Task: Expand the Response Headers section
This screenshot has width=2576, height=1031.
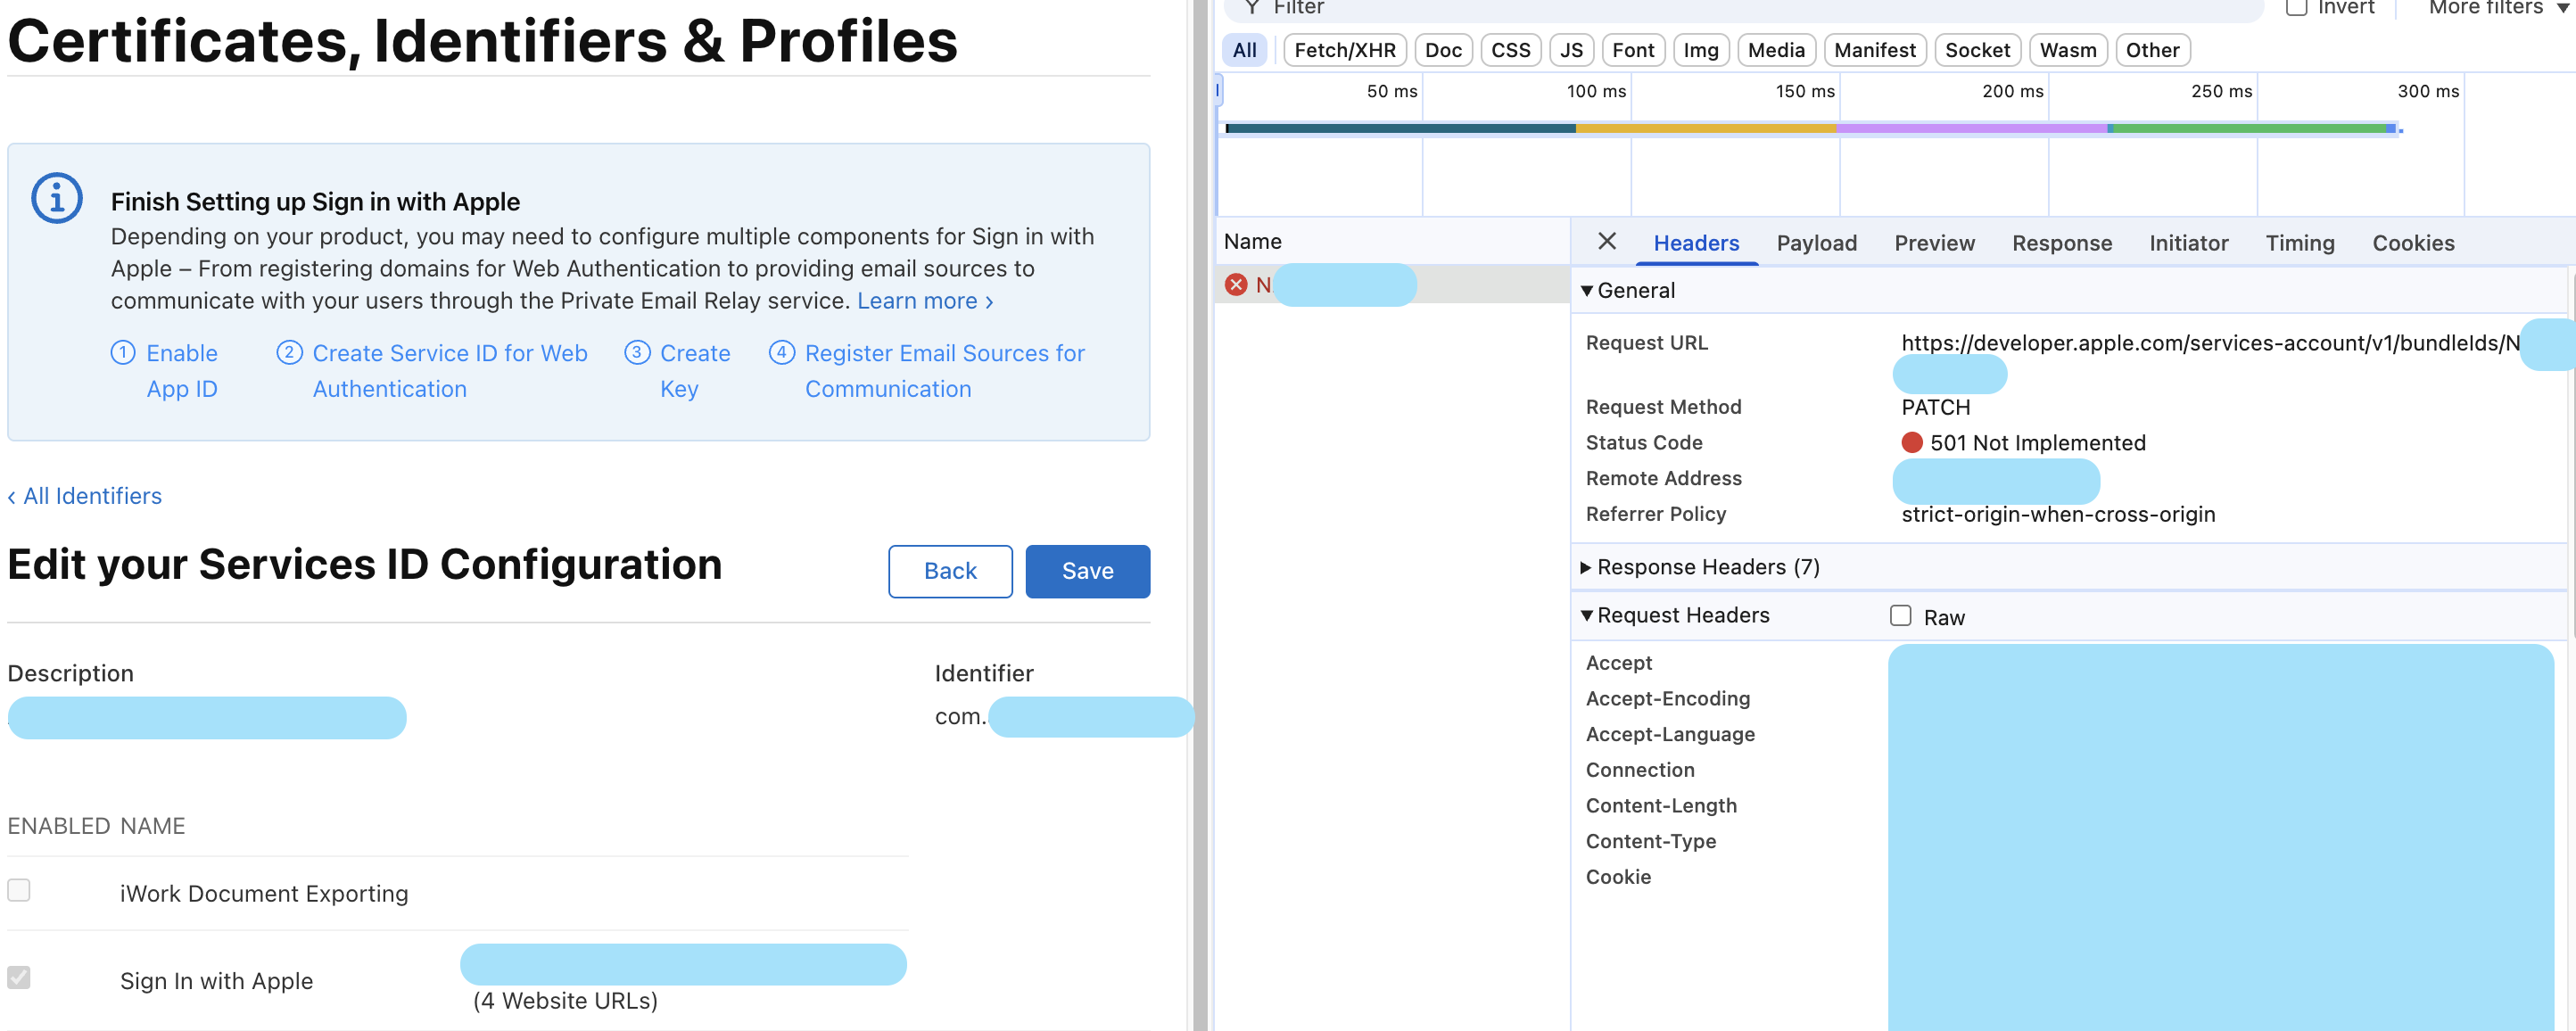Action: coord(1587,567)
